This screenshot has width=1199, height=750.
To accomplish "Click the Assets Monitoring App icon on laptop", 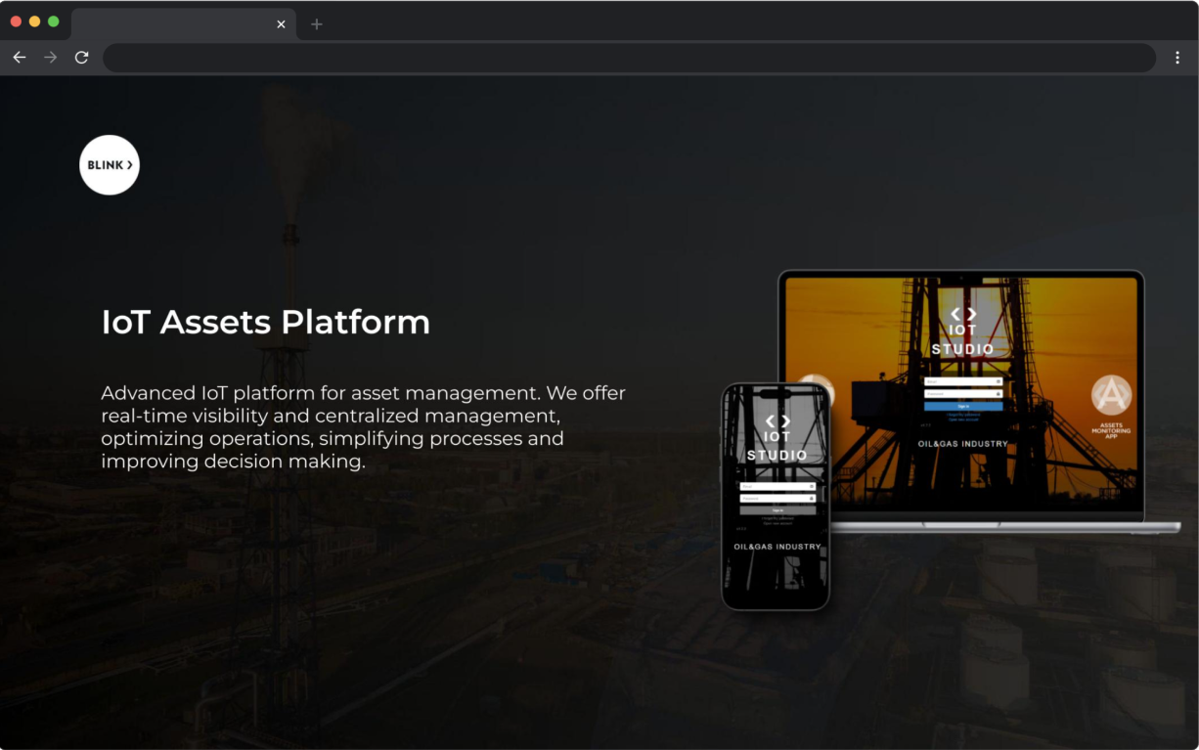I will click(1111, 395).
